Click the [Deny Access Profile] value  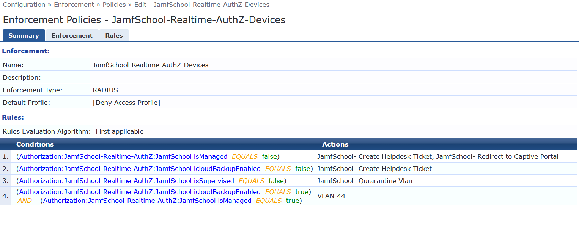point(126,103)
